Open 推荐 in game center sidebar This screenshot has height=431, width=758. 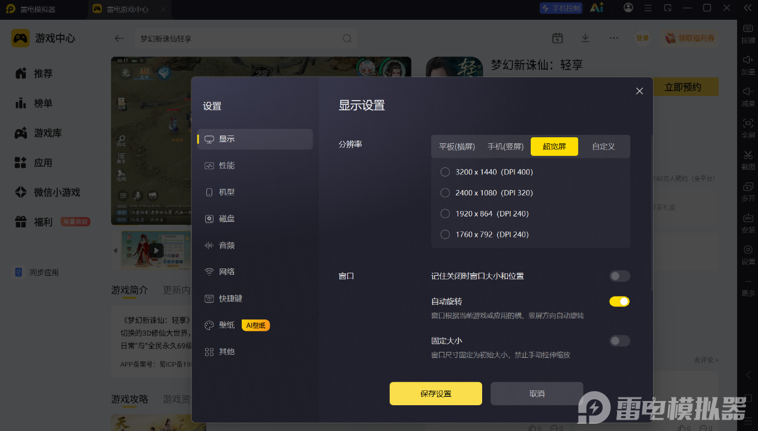tap(34, 73)
